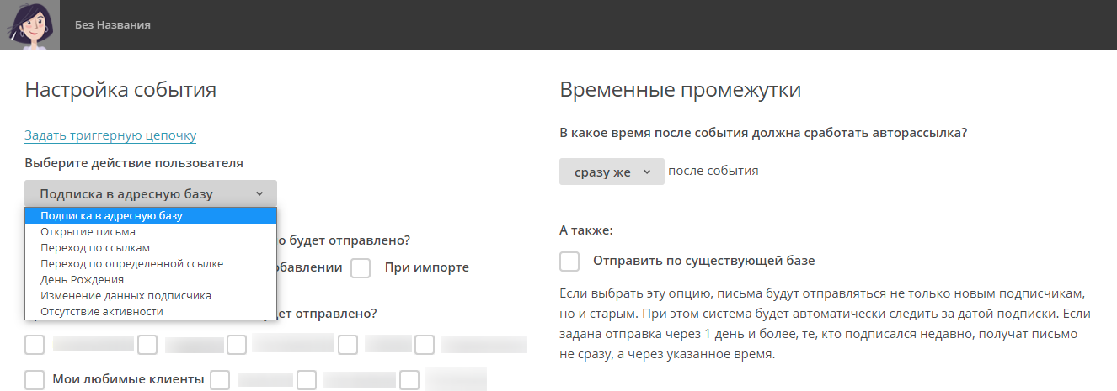Click the user avatar icon

pyautogui.click(x=29, y=24)
